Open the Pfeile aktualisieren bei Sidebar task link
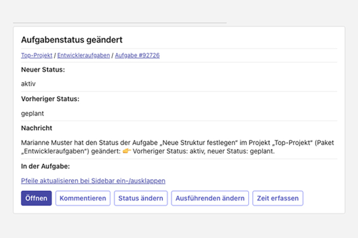 click(x=93, y=181)
